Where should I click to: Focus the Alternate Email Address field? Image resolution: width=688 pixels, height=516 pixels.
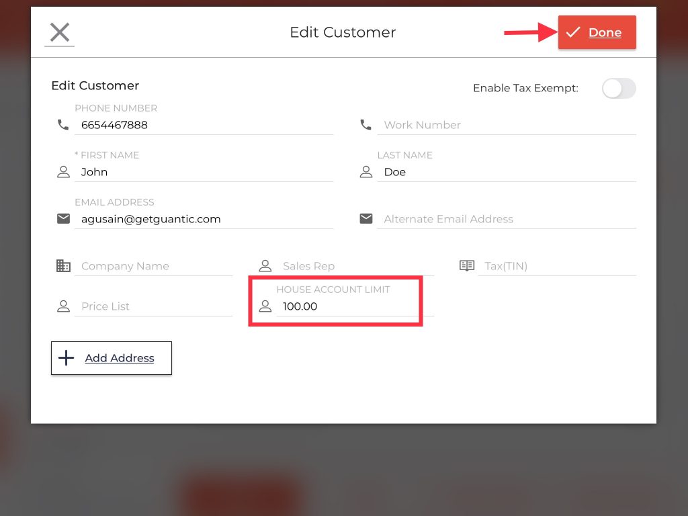(x=506, y=219)
